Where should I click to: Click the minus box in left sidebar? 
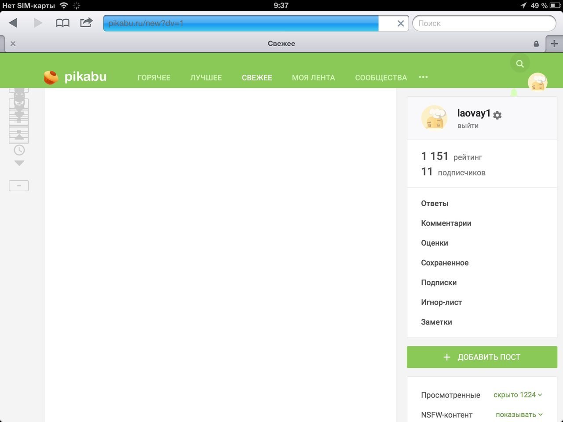[19, 186]
